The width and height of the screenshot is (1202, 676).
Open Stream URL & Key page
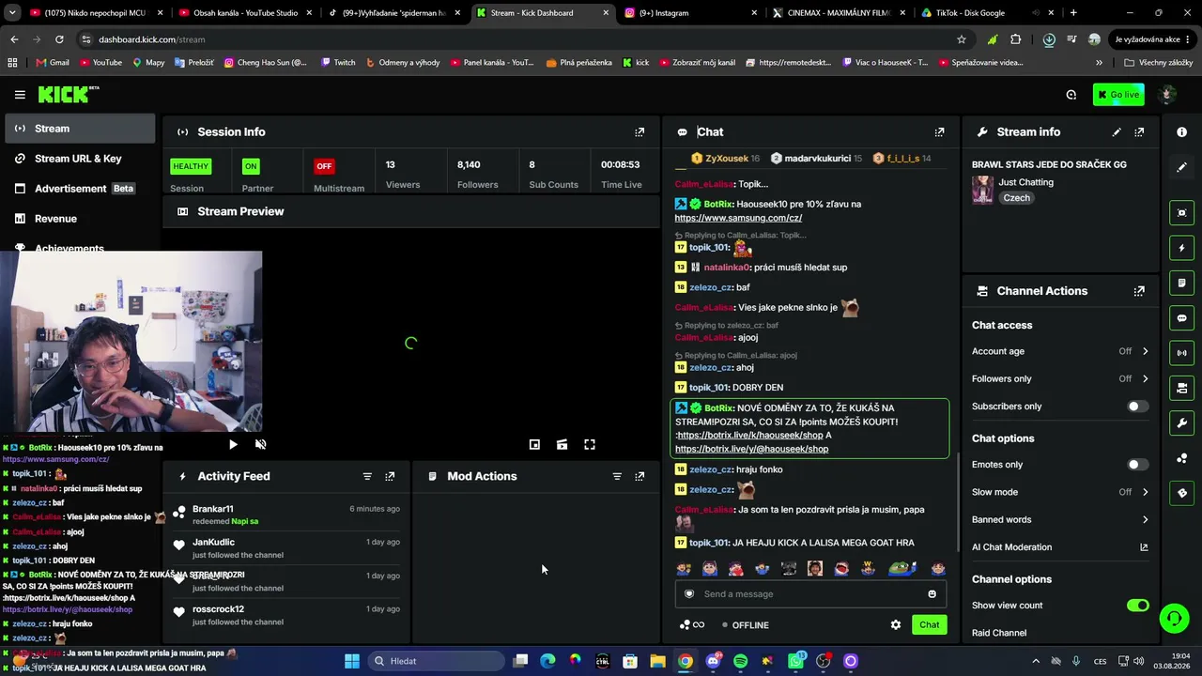(81, 159)
